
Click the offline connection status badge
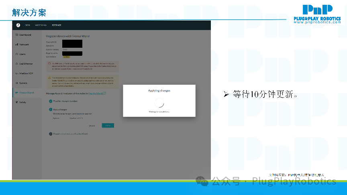66,57
